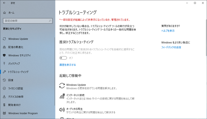Click the 起動して稼働中 heading

tap(70, 76)
